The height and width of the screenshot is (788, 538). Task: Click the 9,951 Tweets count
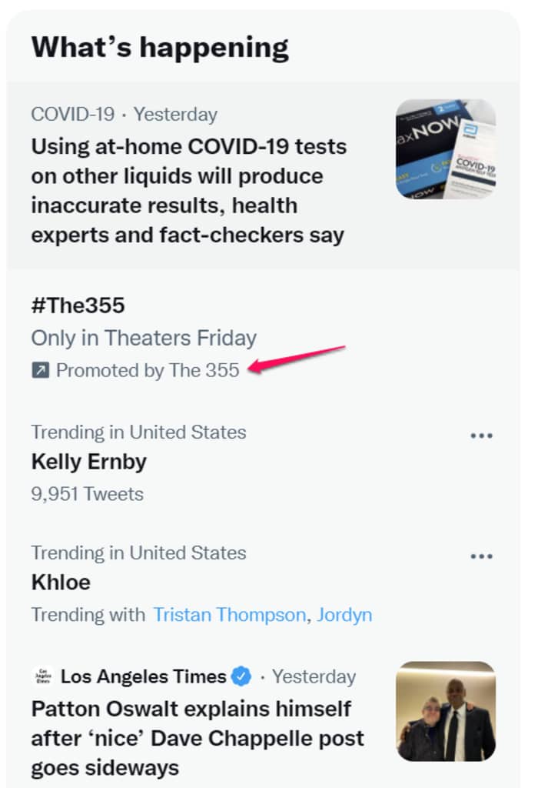[x=87, y=494]
